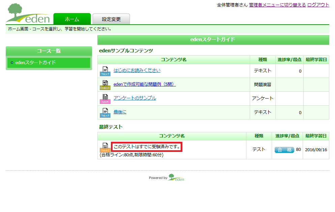Click the 問題演習 type cell
Viewport: 335px width, 212px height.
(263, 85)
